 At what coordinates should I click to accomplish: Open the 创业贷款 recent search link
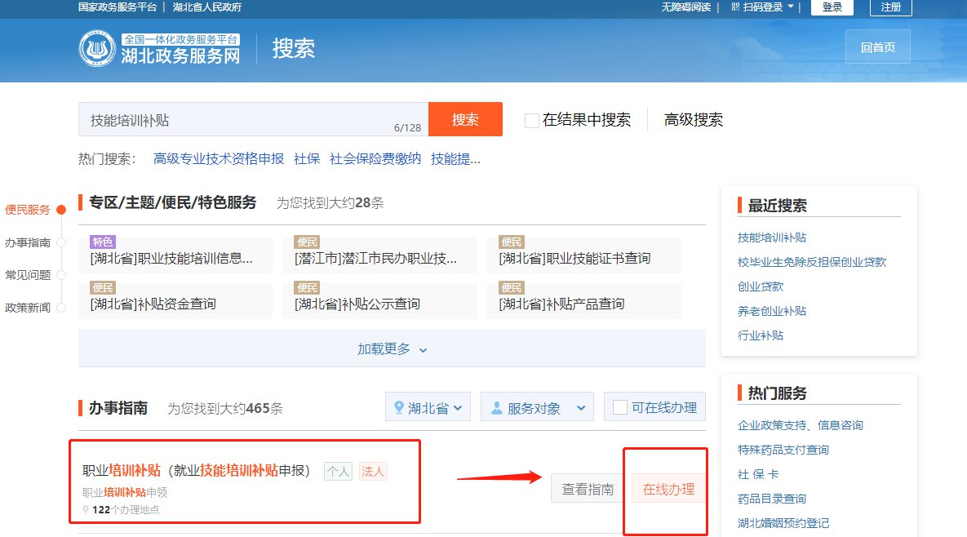[761, 286]
